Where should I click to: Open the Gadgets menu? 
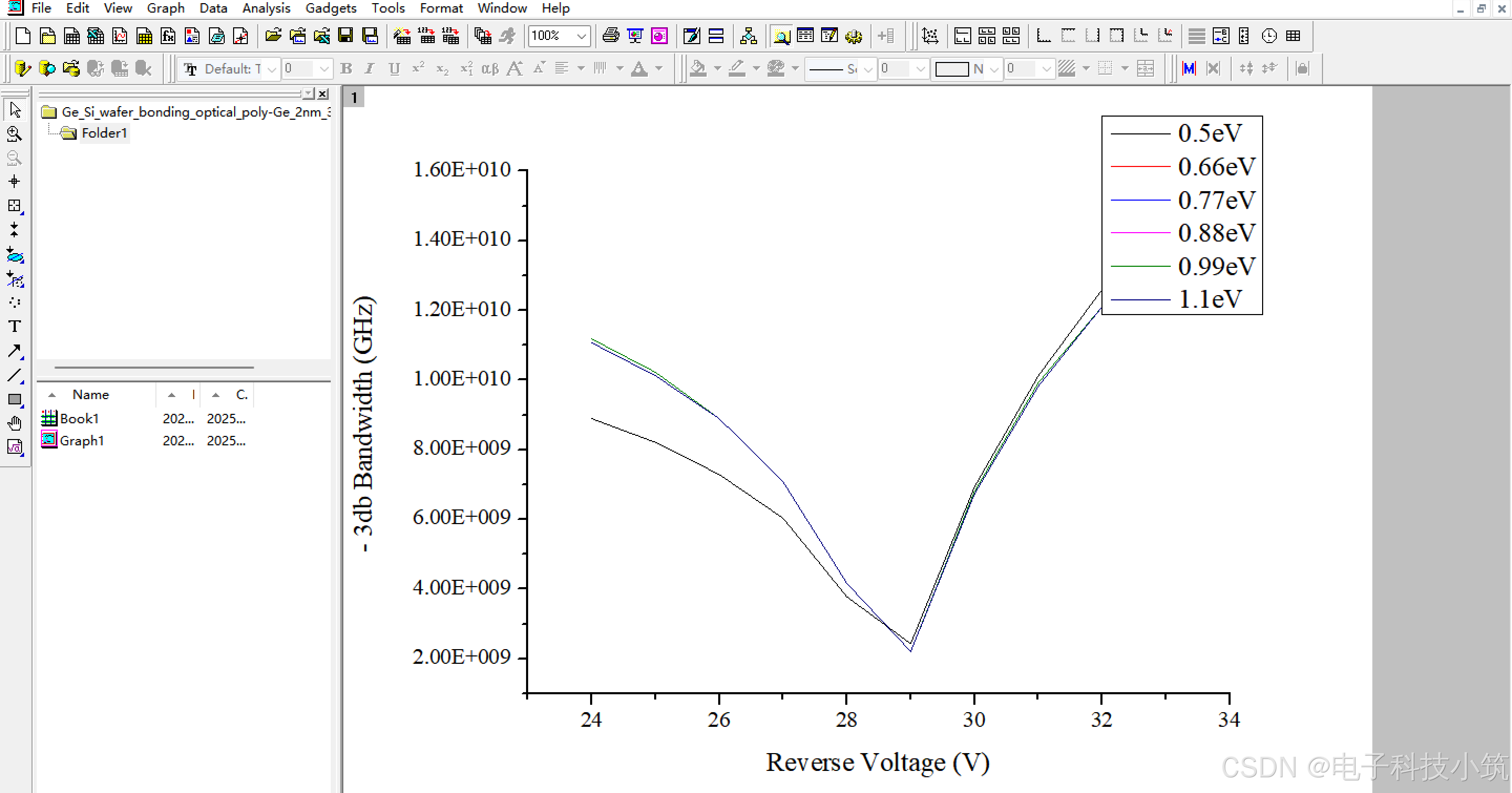click(330, 8)
